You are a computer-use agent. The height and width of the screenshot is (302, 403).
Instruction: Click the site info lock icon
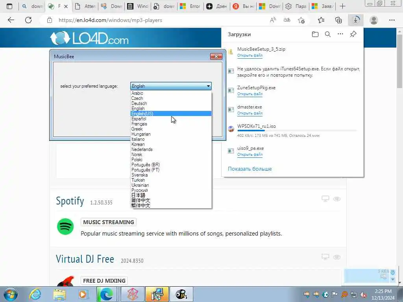[50, 20]
